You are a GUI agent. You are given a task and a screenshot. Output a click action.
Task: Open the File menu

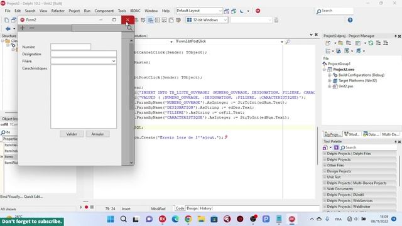[8, 11]
